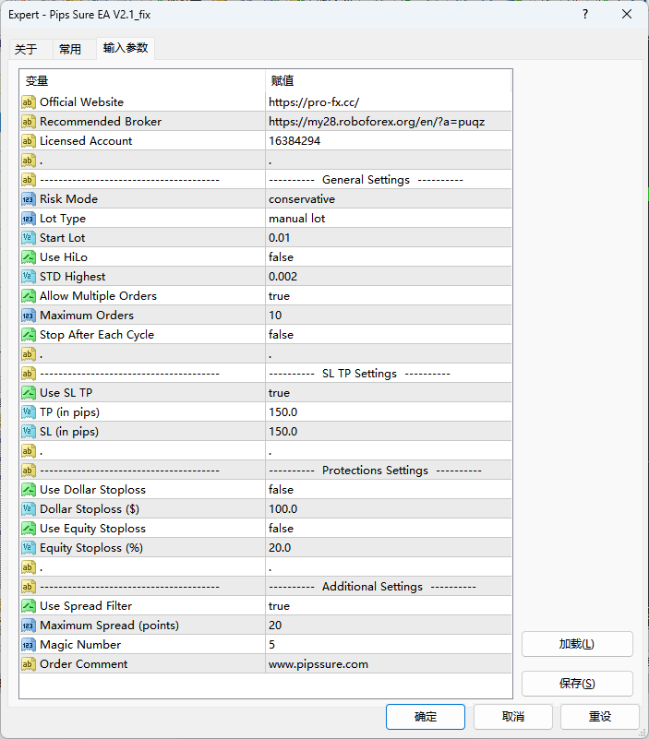Click the icon beside Official Website
The width and height of the screenshot is (649, 739).
click(x=29, y=102)
